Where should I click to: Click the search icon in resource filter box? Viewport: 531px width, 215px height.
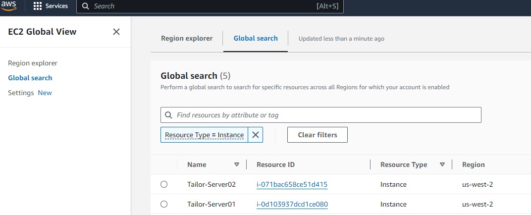[x=168, y=115]
